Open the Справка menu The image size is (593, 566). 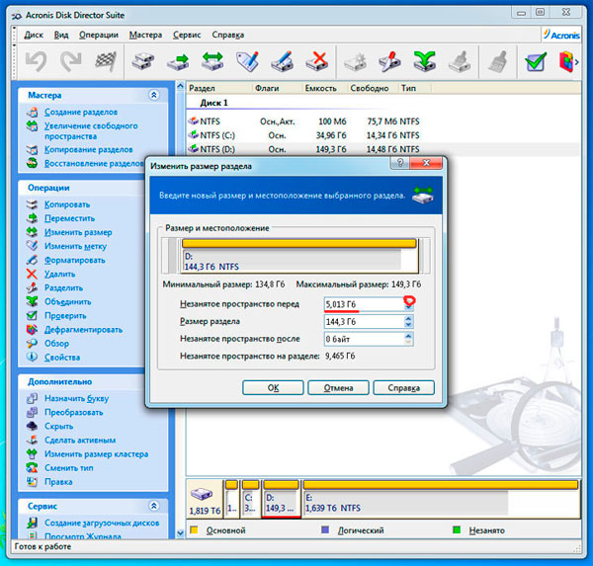click(228, 35)
